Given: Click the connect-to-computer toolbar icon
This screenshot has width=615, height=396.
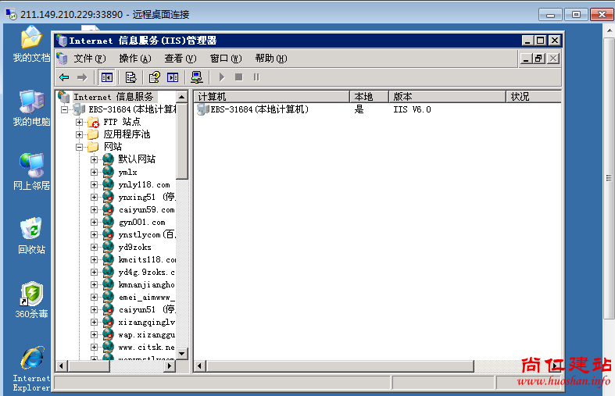Looking at the screenshot, I should (197, 77).
